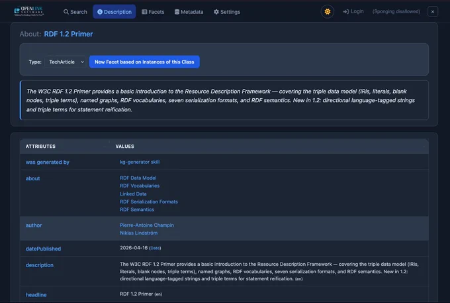Click the datePublished attribute link
Viewport: 450px width, 303px height.
(x=43, y=249)
